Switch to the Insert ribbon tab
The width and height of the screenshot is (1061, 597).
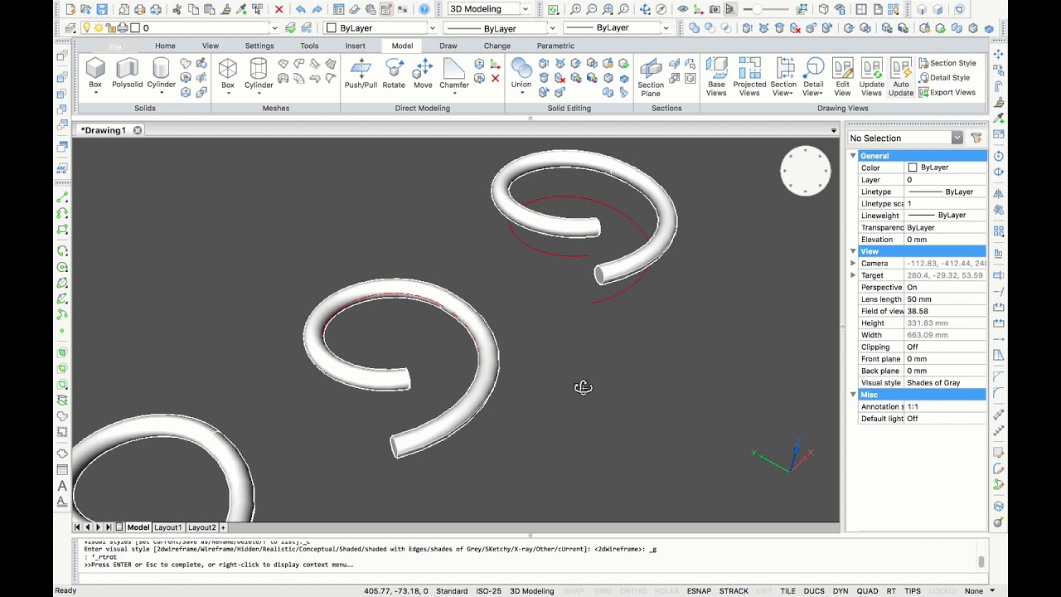tap(355, 46)
